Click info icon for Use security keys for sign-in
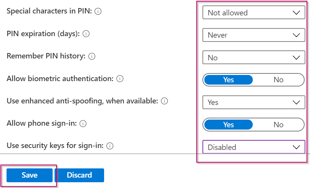This screenshot has width=310, height=188. 110,146
